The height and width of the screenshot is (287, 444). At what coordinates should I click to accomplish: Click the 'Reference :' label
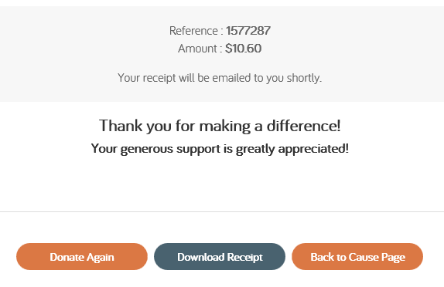[196, 31]
